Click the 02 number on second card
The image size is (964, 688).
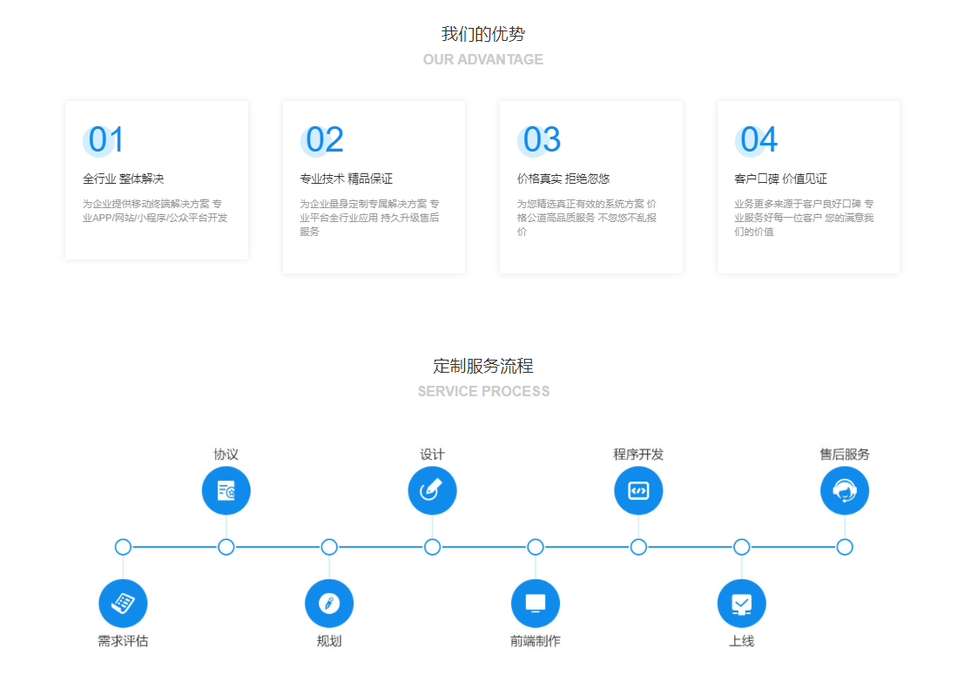click(x=325, y=139)
